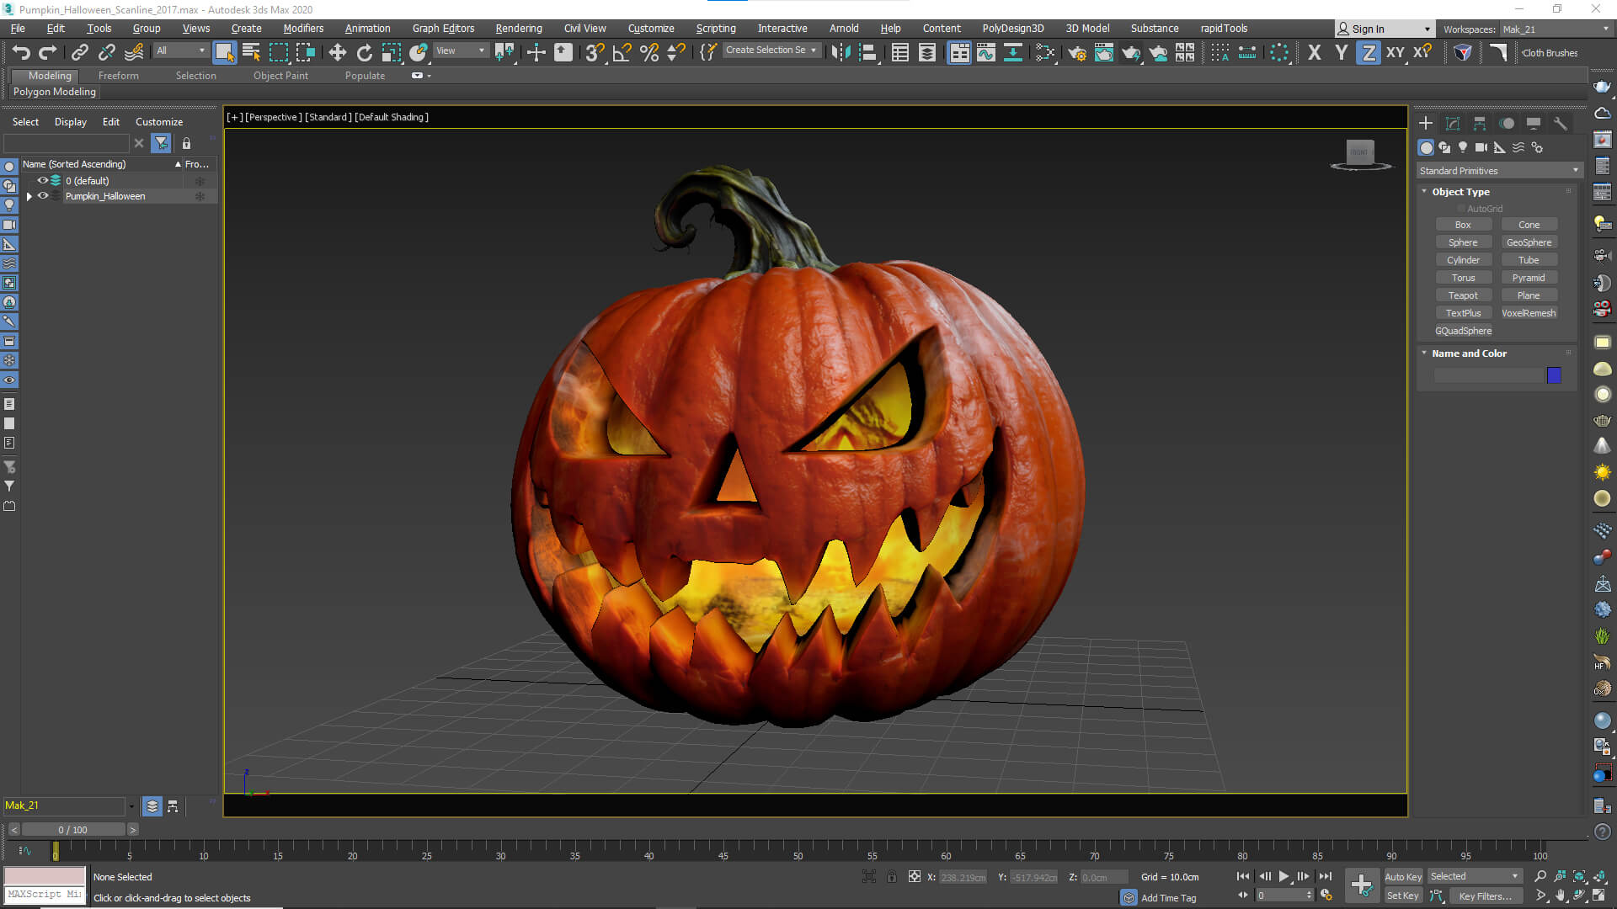Play the animation
This screenshot has height=909, width=1617.
coord(1283,876)
